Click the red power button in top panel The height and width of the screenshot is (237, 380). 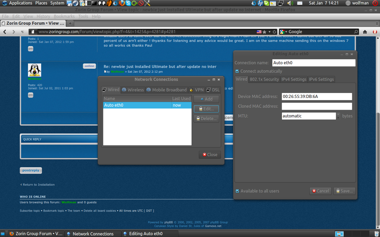tap(375, 3)
